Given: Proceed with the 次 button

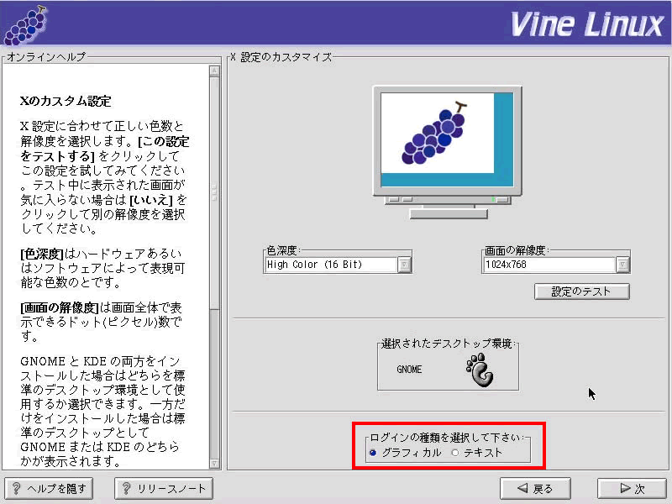Looking at the screenshot, I should click(633, 488).
